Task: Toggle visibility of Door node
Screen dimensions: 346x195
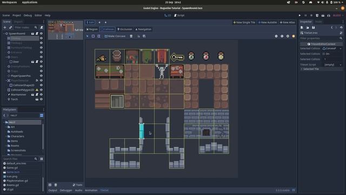Action: point(41,62)
